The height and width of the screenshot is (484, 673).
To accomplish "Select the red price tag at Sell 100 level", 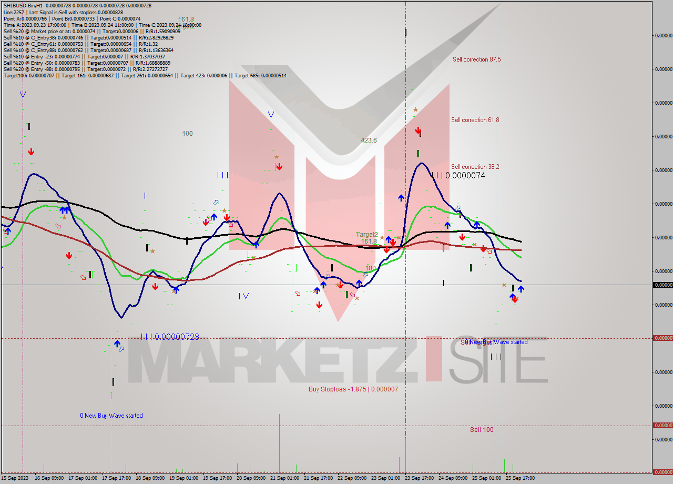I will [x=662, y=425].
